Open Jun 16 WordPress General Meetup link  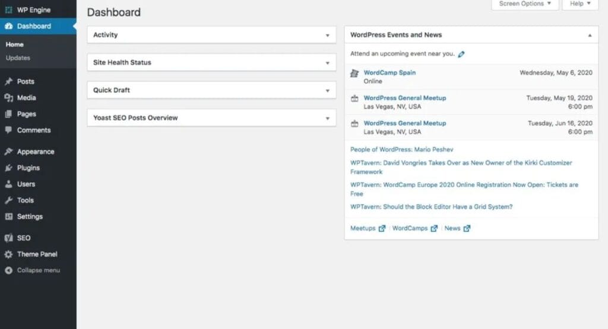405,123
